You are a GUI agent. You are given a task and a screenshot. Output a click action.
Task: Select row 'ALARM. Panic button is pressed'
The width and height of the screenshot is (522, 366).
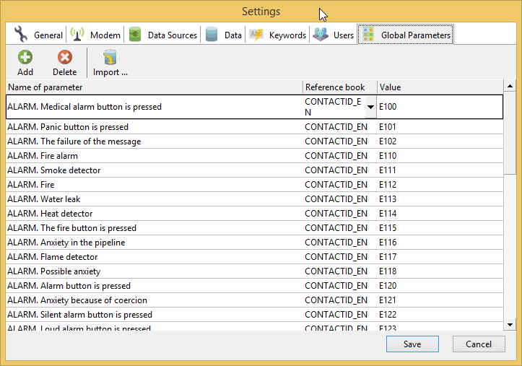(254, 127)
